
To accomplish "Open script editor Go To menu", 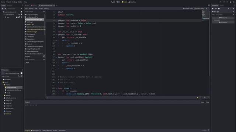I will 41,9.
